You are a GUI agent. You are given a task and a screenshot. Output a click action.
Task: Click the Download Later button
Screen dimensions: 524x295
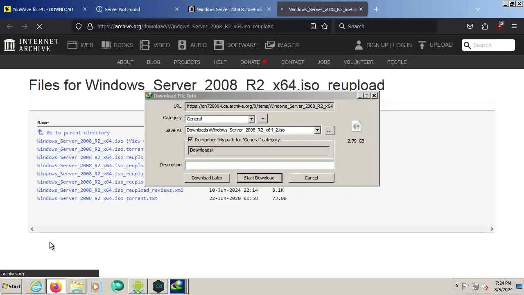[x=207, y=178]
